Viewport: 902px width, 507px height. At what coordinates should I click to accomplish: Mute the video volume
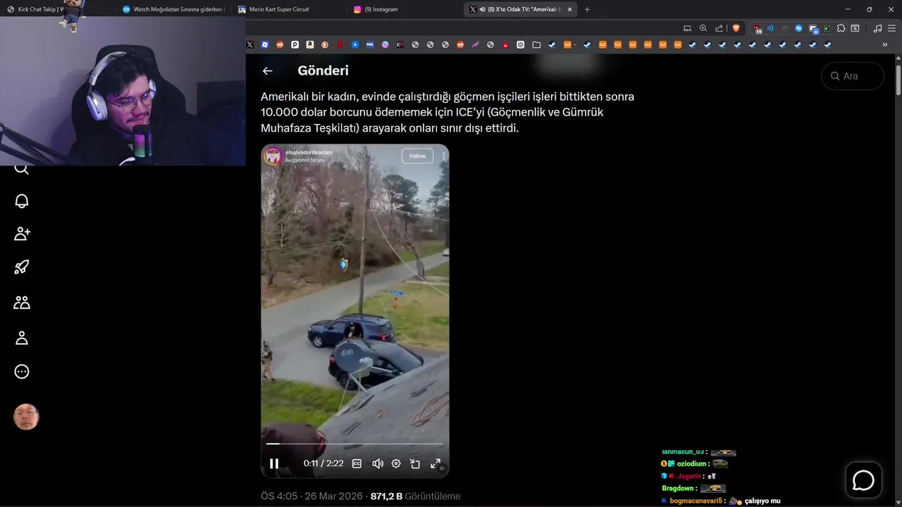[377, 463]
